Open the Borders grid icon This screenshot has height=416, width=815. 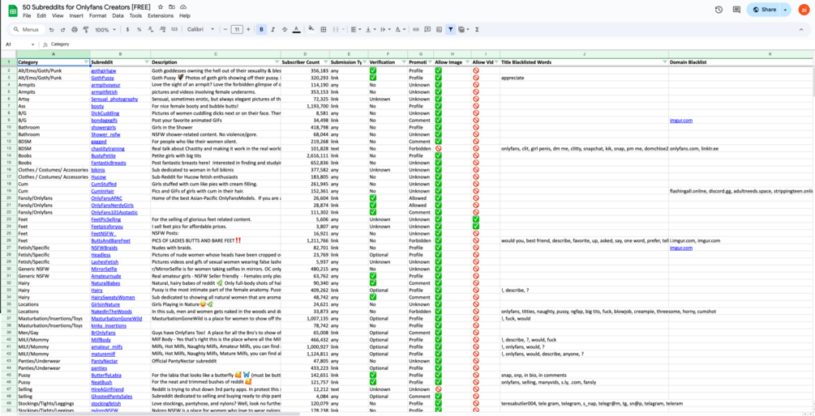(x=324, y=30)
